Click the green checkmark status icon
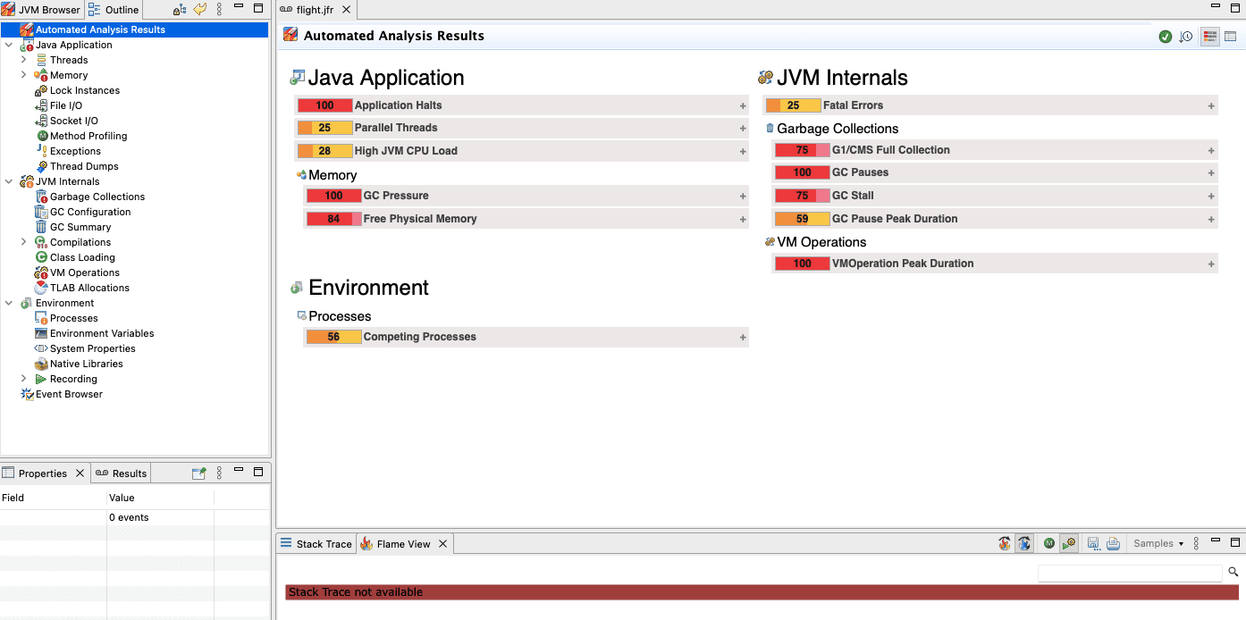The width and height of the screenshot is (1246, 620). pyautogui.click(x=1166, y=37)
